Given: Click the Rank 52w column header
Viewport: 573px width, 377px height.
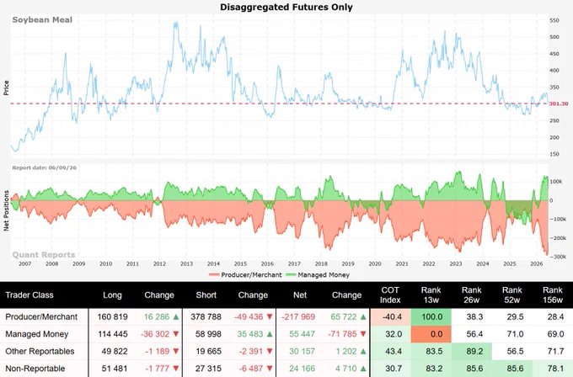Looking at the screenshot, I should pyautogui.click(x=512, y=295).
